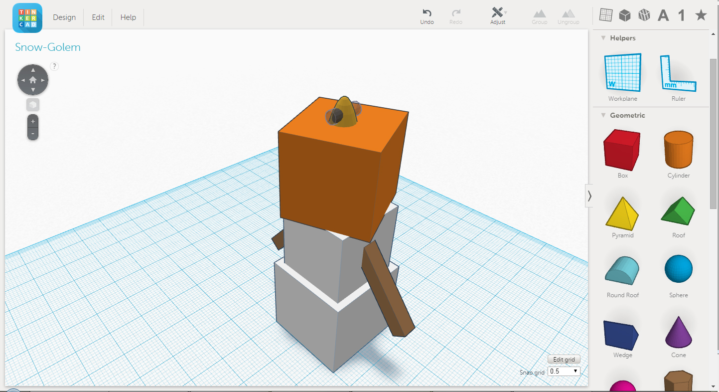Screen dimensions: 719x392
Task: Collapse the Helpers section
Action: pyautogui.click(x=603, y=38)
